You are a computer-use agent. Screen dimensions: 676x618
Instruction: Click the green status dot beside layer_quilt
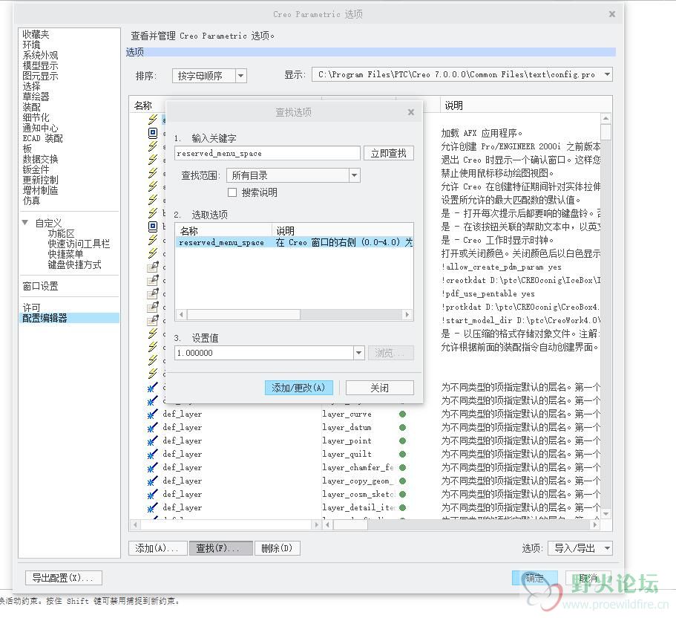coord(403,454)
